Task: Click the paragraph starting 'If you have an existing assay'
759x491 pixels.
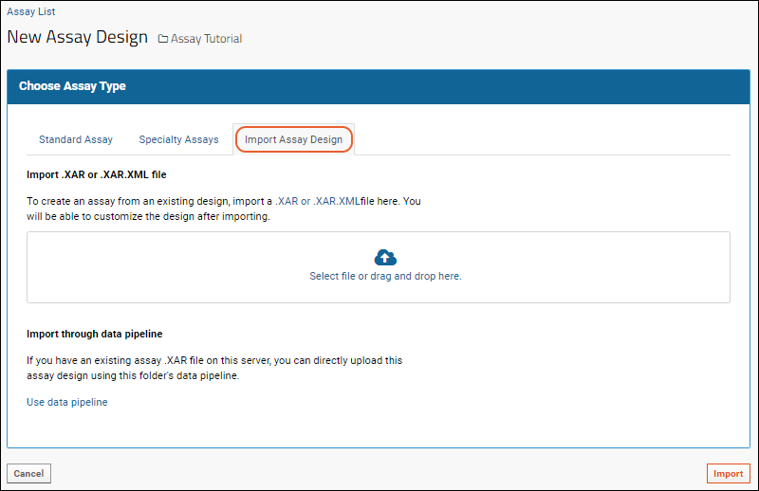Action: [214, 368]
